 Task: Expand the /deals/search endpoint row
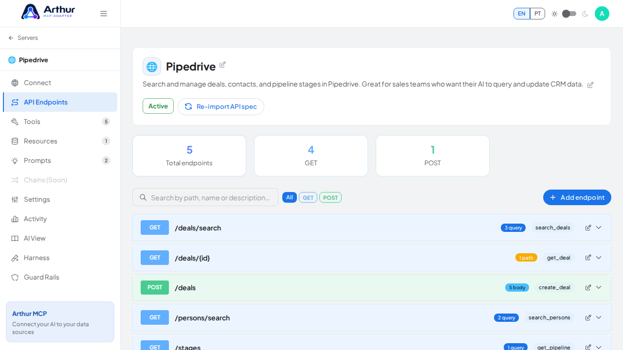pos(599,227)
